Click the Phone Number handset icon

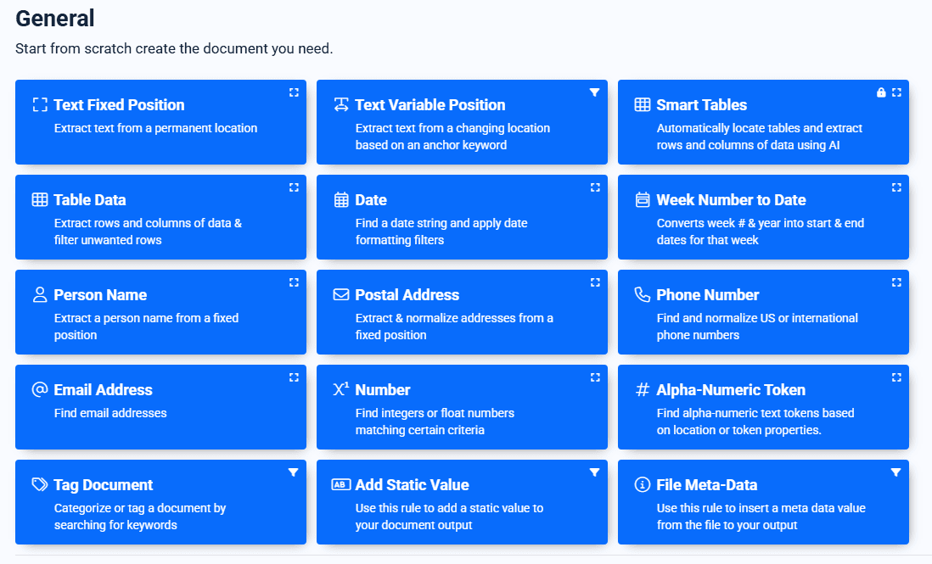[643, 295]
